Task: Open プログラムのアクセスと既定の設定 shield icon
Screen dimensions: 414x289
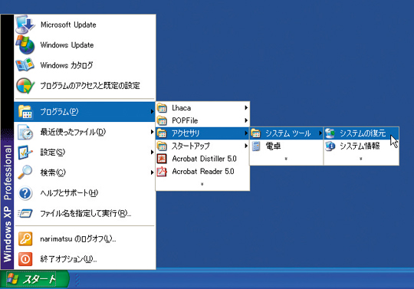Action: click(25, 86)
